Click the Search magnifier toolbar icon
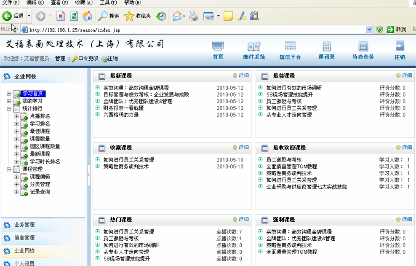Image resolution: width=416 pixels, height=266 pixels. click(102, 16)
